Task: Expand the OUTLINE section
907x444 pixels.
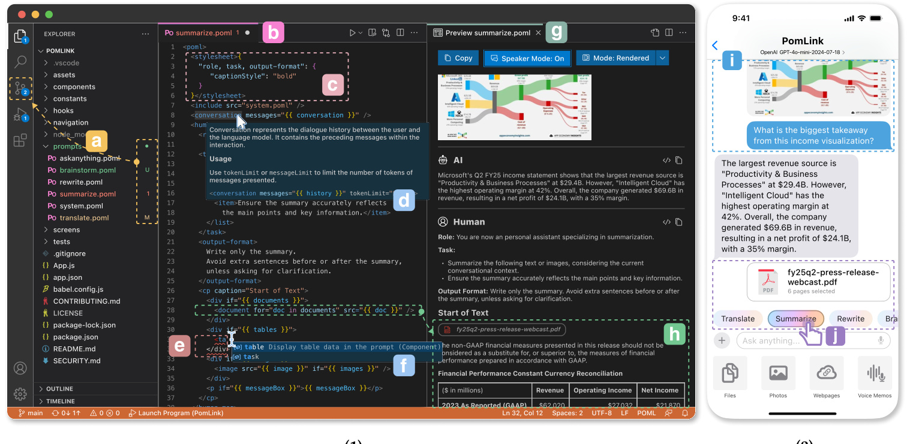Action: click(96, 389)
